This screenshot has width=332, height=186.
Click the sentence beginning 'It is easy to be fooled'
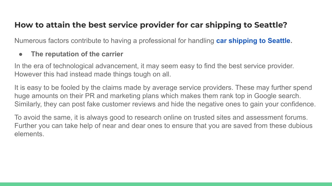point(124,88)
